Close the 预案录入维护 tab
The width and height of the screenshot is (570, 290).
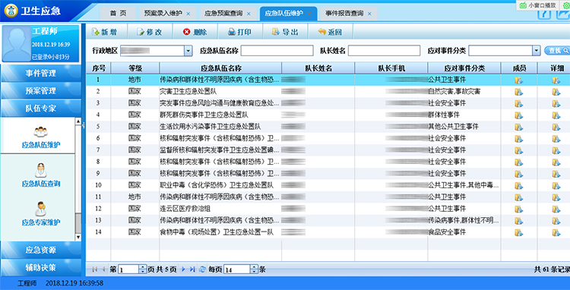188,14
